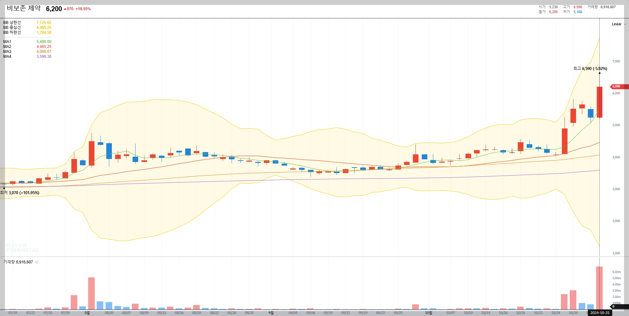This screenshot has width=629, height=316.
Task: Click the 거래량 6,916,607 label in the volume panel
Action: pyautogui.click(x=18, y=262)
